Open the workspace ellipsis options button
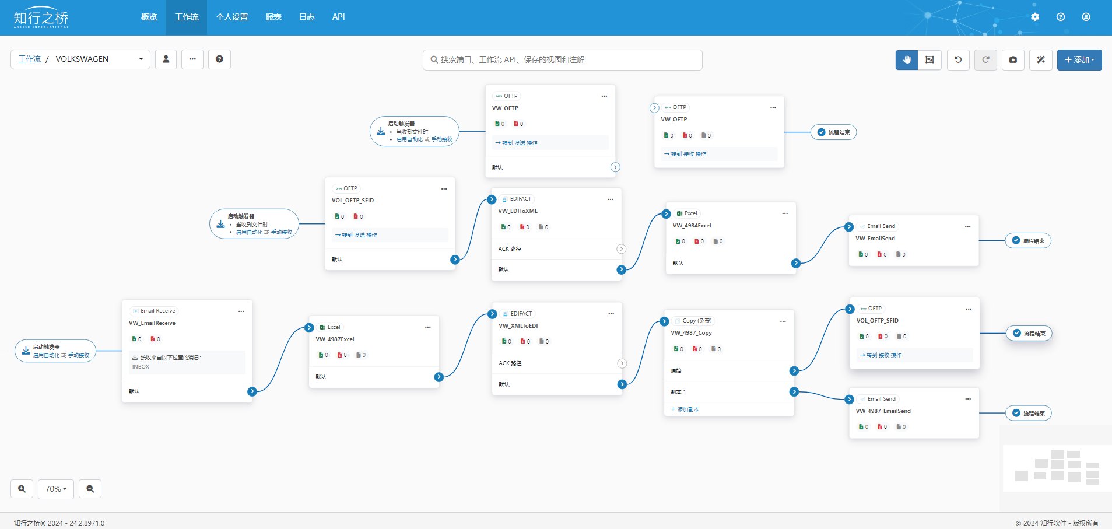Image resolution: width=1112 pixels, height=529 pixels. coord(192,59)
